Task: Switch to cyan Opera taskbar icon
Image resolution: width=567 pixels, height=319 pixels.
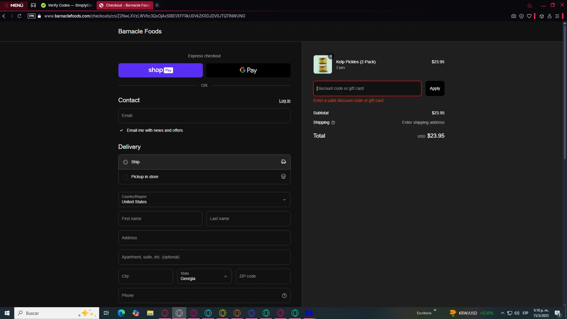Action: point(208,313)
